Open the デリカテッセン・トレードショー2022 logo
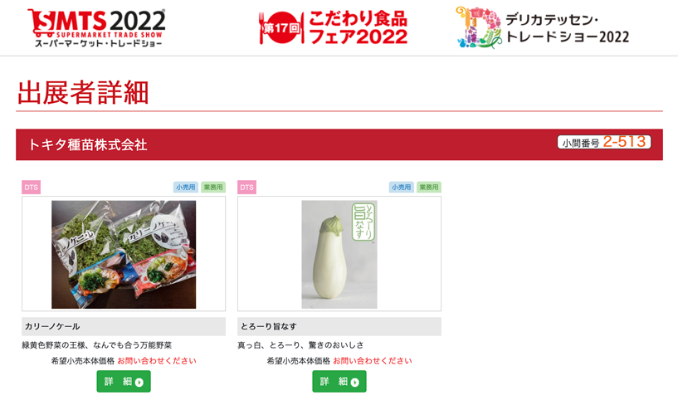The height and width of the screenshot is (415, 678). point(543,27)
